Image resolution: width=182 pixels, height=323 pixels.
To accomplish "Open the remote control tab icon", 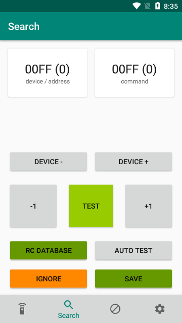I will 22,308.
